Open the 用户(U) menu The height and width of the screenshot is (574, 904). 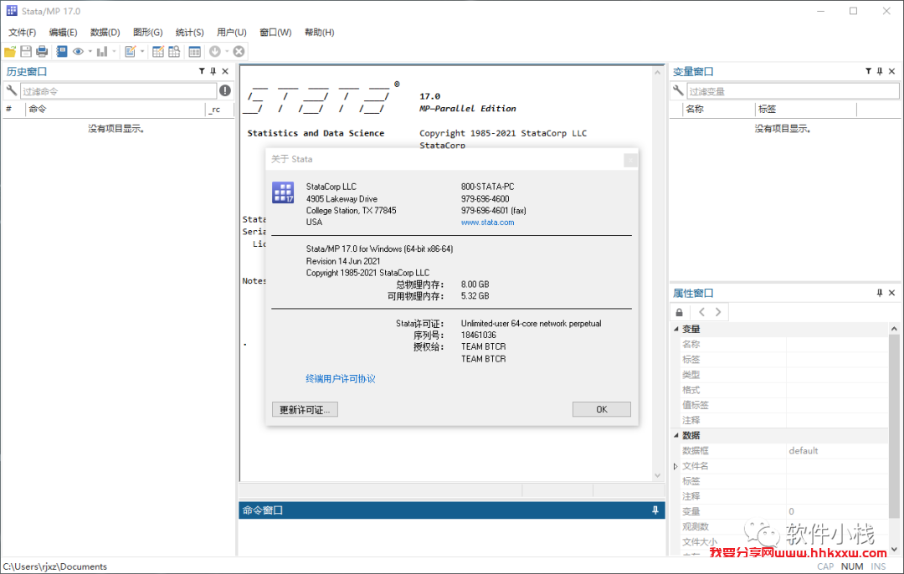point(232,33)
